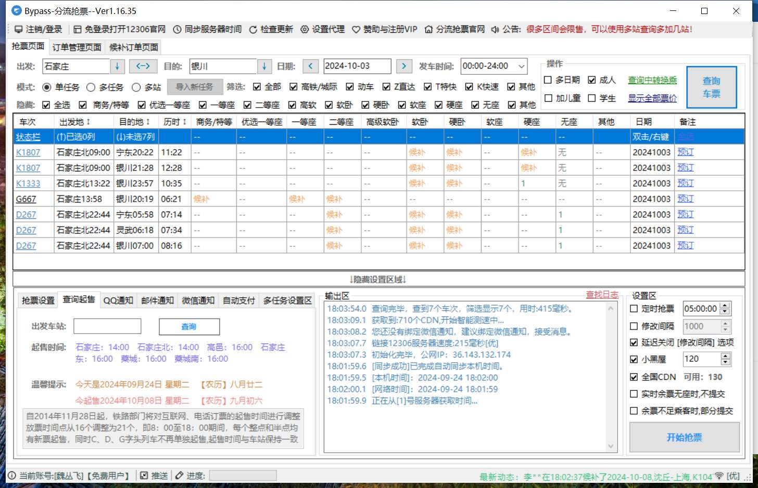The height and width of the screenshot is (488, 758).
Task: Click the 查询车票 button
Action: click(712, 87)
